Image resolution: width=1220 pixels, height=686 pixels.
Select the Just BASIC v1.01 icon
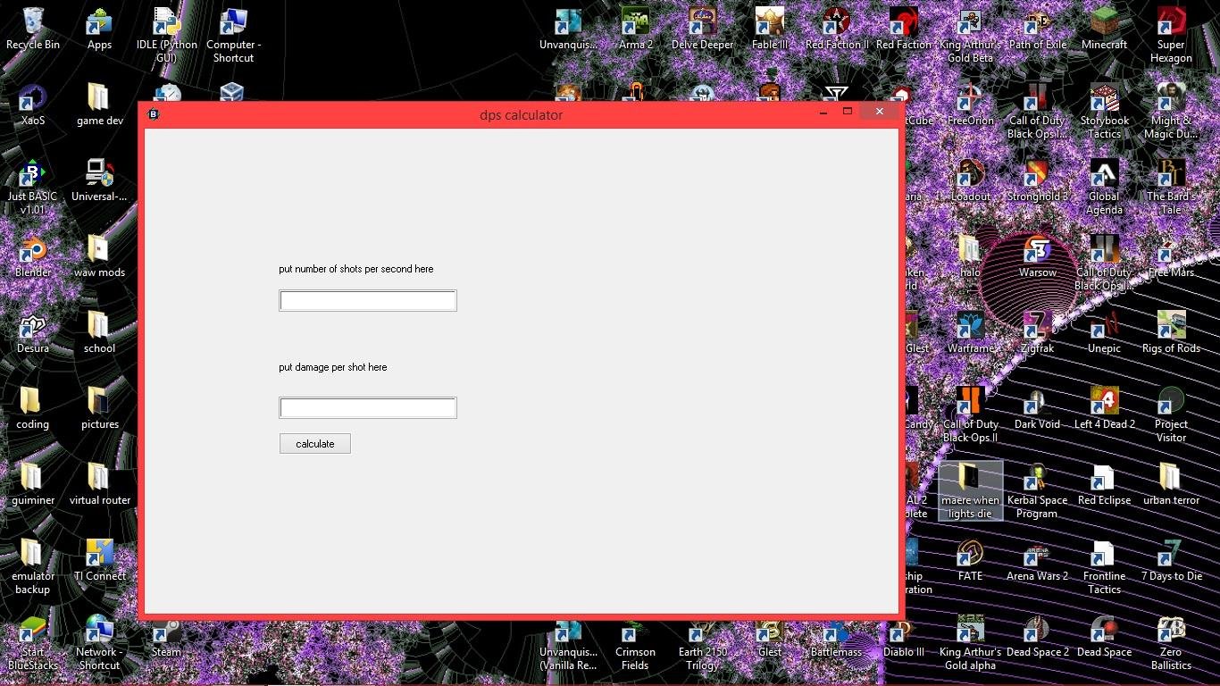coord(33,187)
